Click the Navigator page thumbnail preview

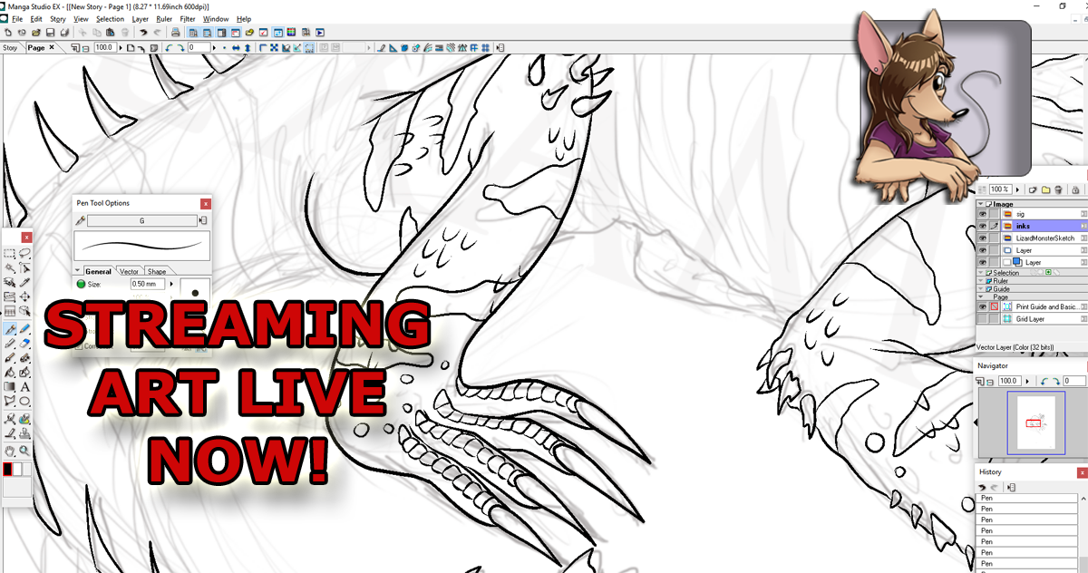[x=1038, y=422]
